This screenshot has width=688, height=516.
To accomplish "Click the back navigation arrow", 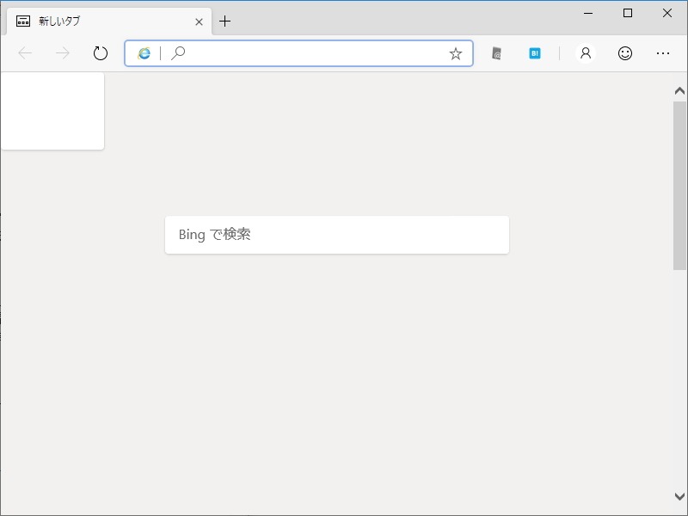I will tap(24, 52).
